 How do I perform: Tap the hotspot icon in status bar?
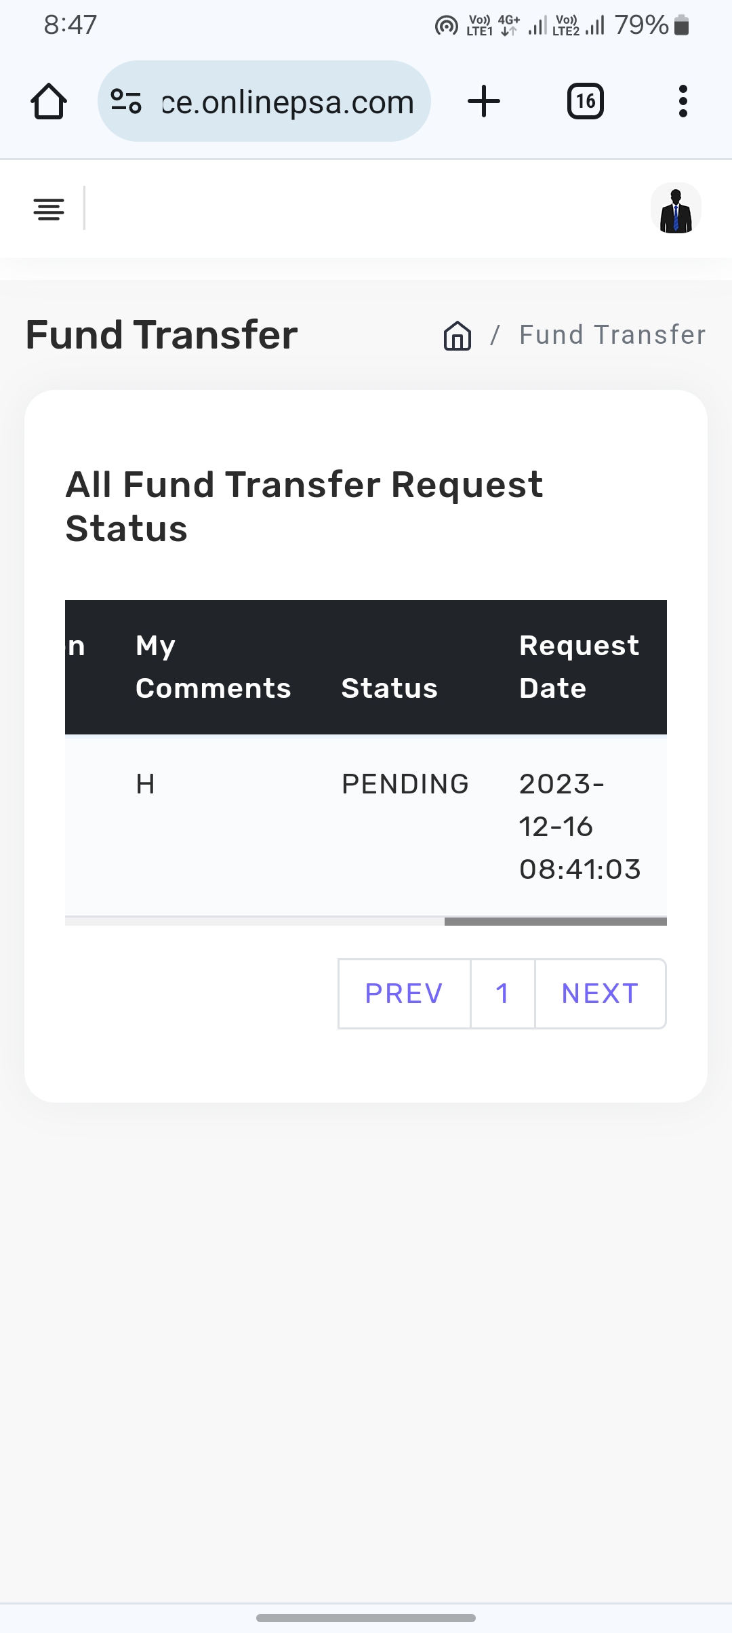click(x=446, y=26)
